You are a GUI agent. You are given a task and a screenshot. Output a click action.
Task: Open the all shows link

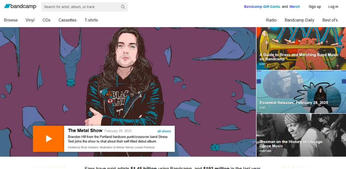164,131
